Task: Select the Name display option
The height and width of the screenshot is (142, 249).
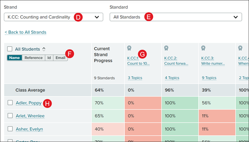Action: (15, 58)
